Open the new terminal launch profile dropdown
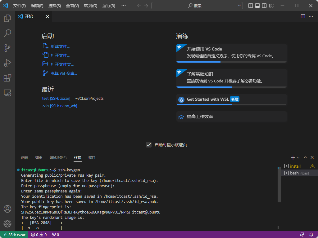Viewport: 318px width, 238px height. tap(298, 158)
